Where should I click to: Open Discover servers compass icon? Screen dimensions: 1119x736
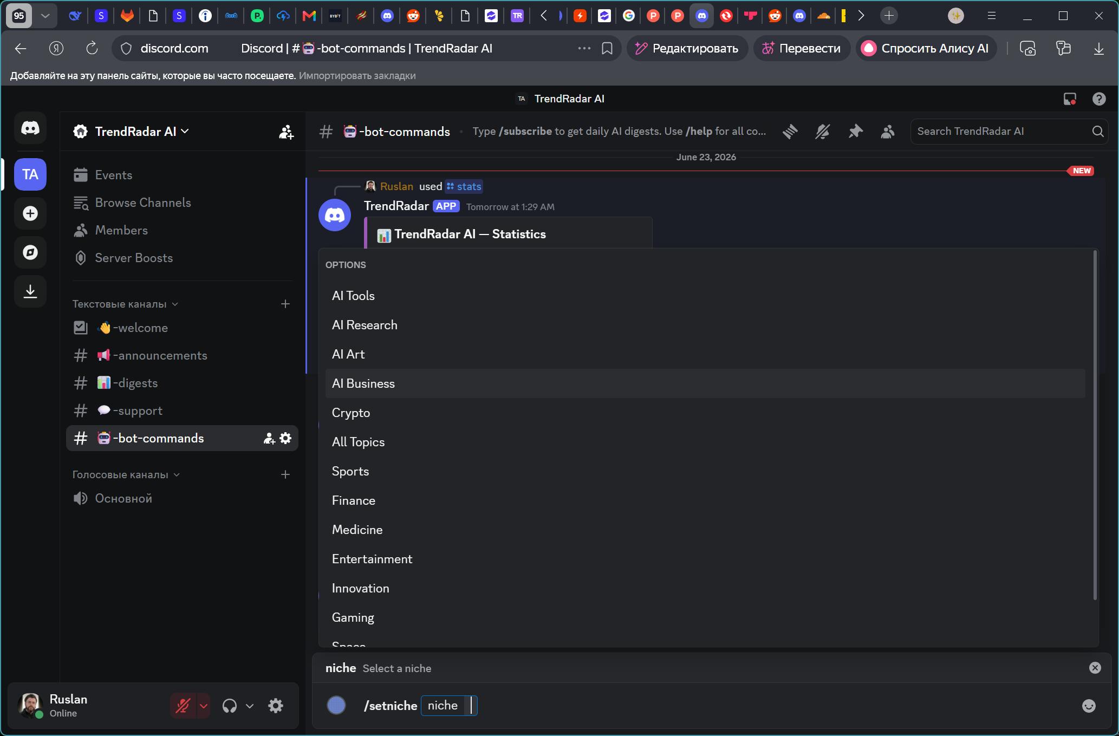(30, 252)
